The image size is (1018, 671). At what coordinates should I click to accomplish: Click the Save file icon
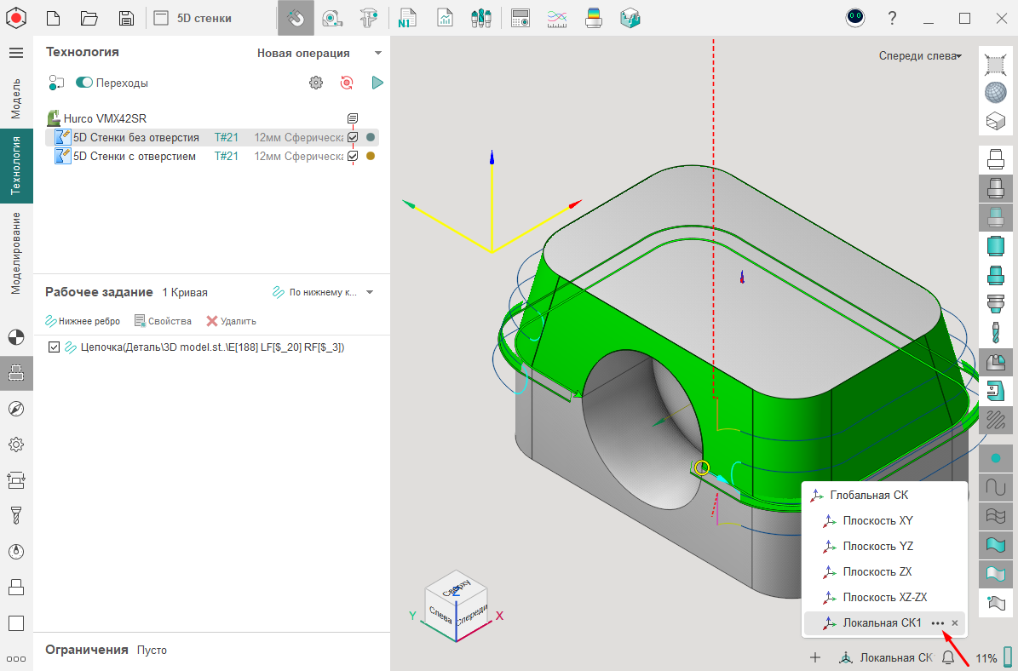[x=126, y=18]
